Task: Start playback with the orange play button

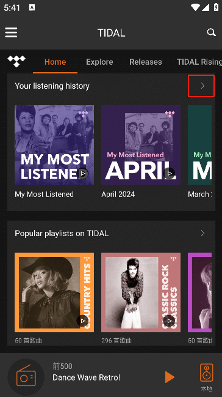Action: click(x=170, y=377)
